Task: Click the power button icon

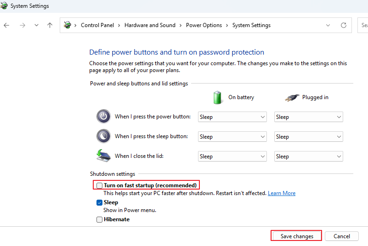Action: tap(103, 117)
